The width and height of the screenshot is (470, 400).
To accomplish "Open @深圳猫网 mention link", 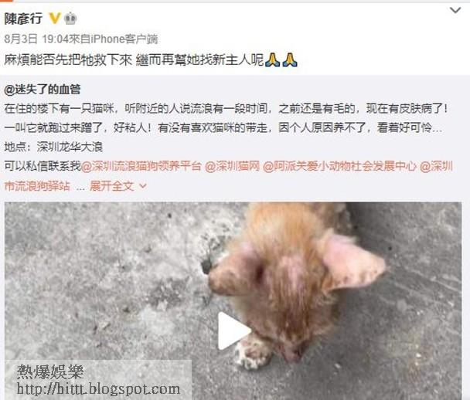I will 233,166.
